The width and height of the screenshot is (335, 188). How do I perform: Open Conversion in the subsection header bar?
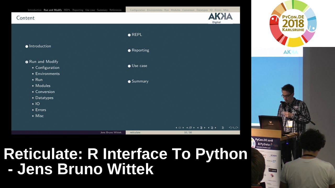pos(188,10)
